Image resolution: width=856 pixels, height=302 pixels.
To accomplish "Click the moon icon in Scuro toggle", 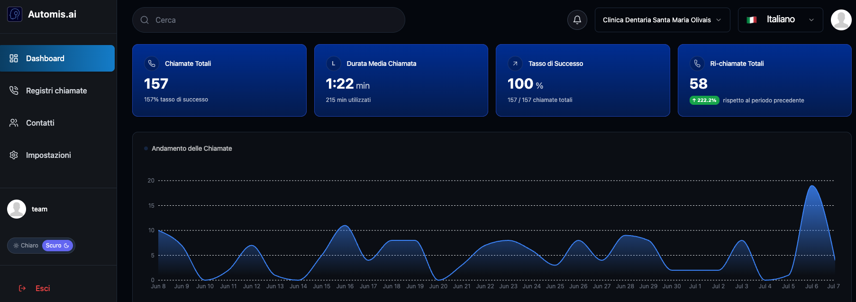I will pyautogui.click(x=66, y=246).
